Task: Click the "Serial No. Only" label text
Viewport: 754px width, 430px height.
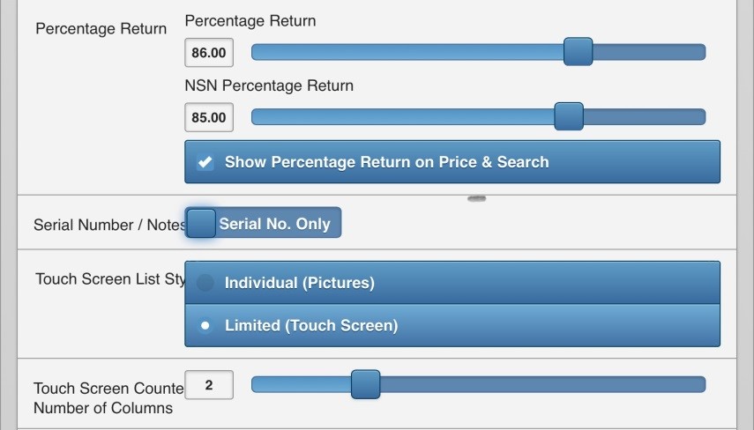Action: [274, 224]
